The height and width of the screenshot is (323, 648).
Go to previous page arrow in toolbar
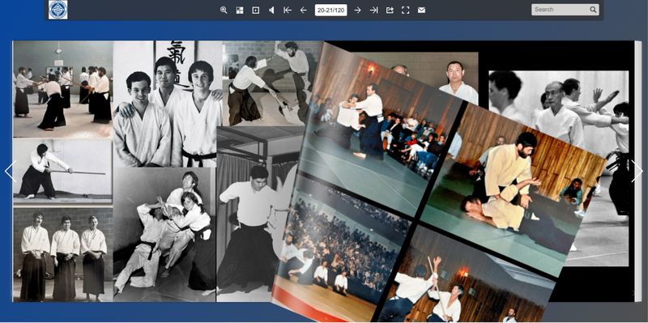303,11
